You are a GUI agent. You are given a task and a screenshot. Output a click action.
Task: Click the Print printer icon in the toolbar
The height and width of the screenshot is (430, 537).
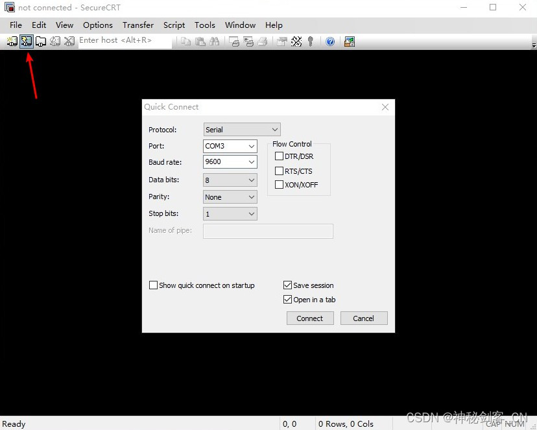click(x=262, y=42)
